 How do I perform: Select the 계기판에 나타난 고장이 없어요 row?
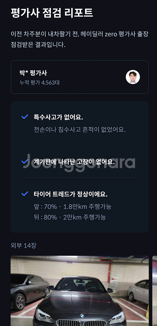[80, 161]
